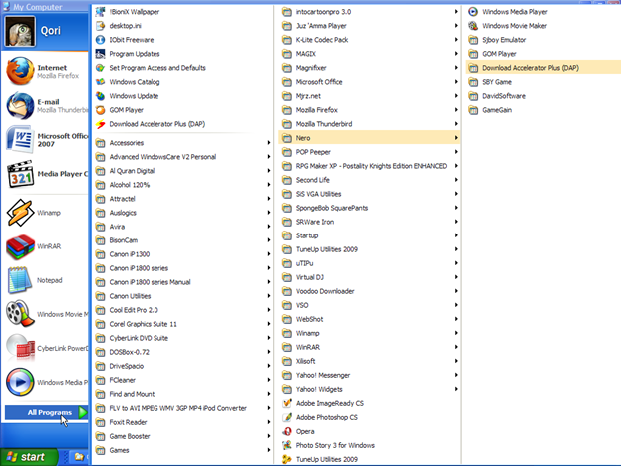Expand the Alcohol 120% submenu arrow
Screen dimensions: 622x467
[x=269, y=185]
